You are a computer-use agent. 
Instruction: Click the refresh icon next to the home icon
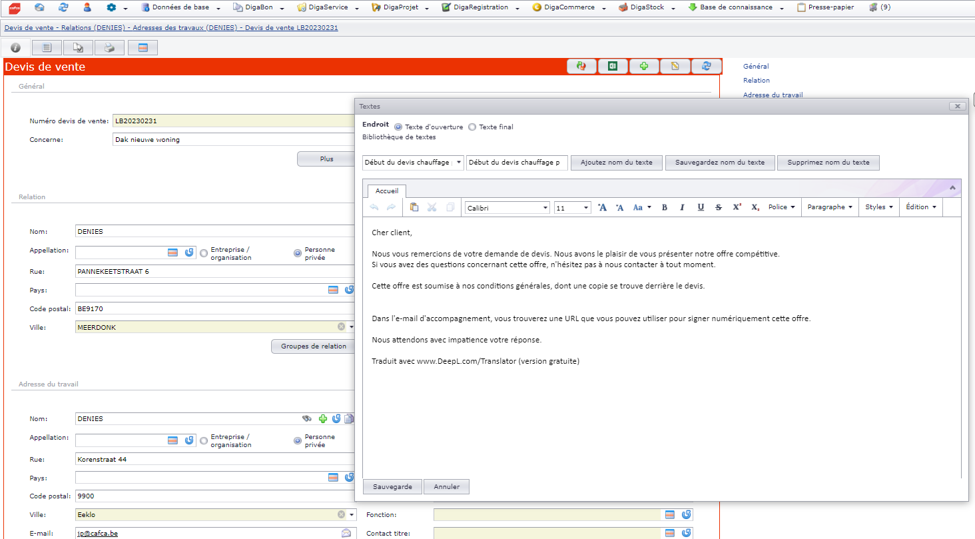point(63,7)
